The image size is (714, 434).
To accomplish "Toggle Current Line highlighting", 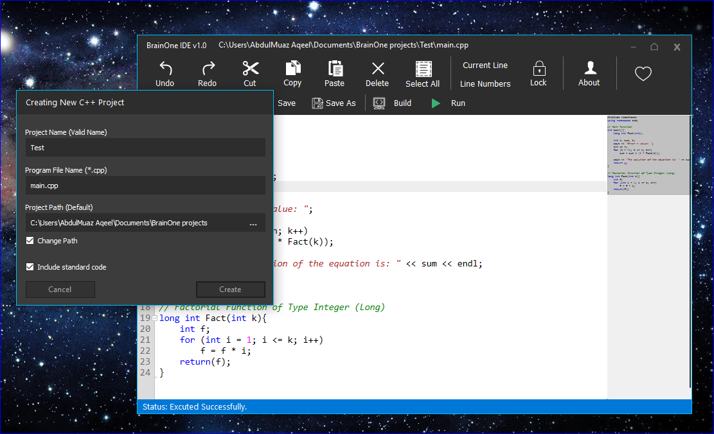I will 485,65.
